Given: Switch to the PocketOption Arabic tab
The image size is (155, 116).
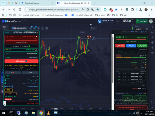Looking at the screenshot, I should (x=73, y=3).
